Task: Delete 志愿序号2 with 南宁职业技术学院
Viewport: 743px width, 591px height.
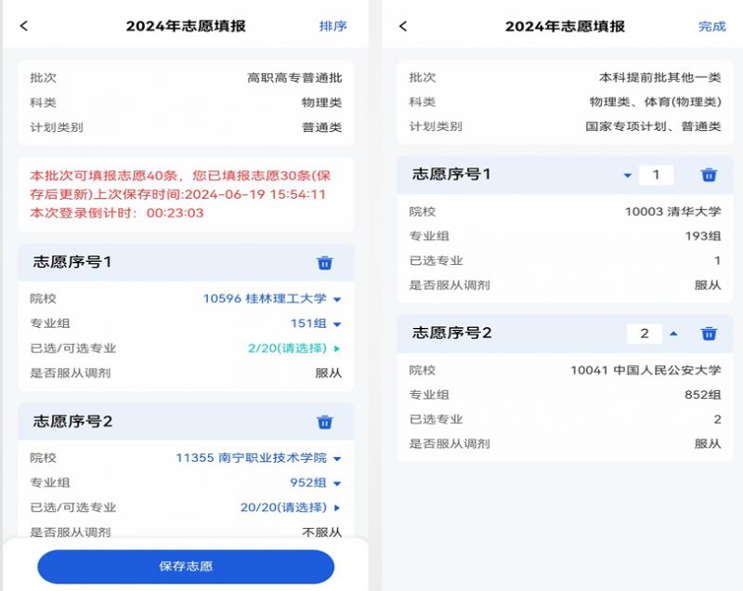Action: point(324,422)
